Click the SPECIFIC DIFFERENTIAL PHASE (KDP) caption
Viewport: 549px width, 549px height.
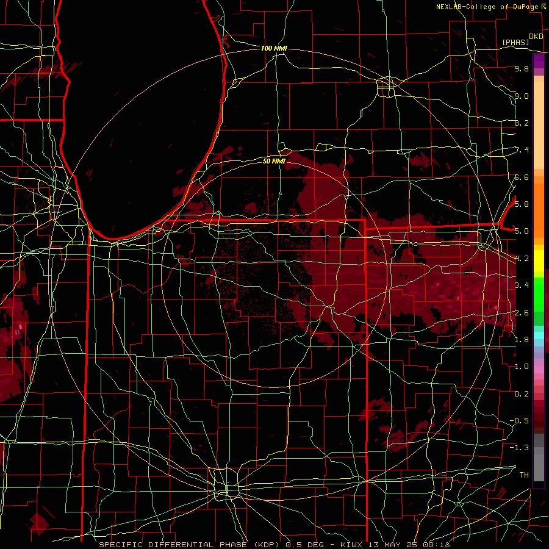coord(190,545)
